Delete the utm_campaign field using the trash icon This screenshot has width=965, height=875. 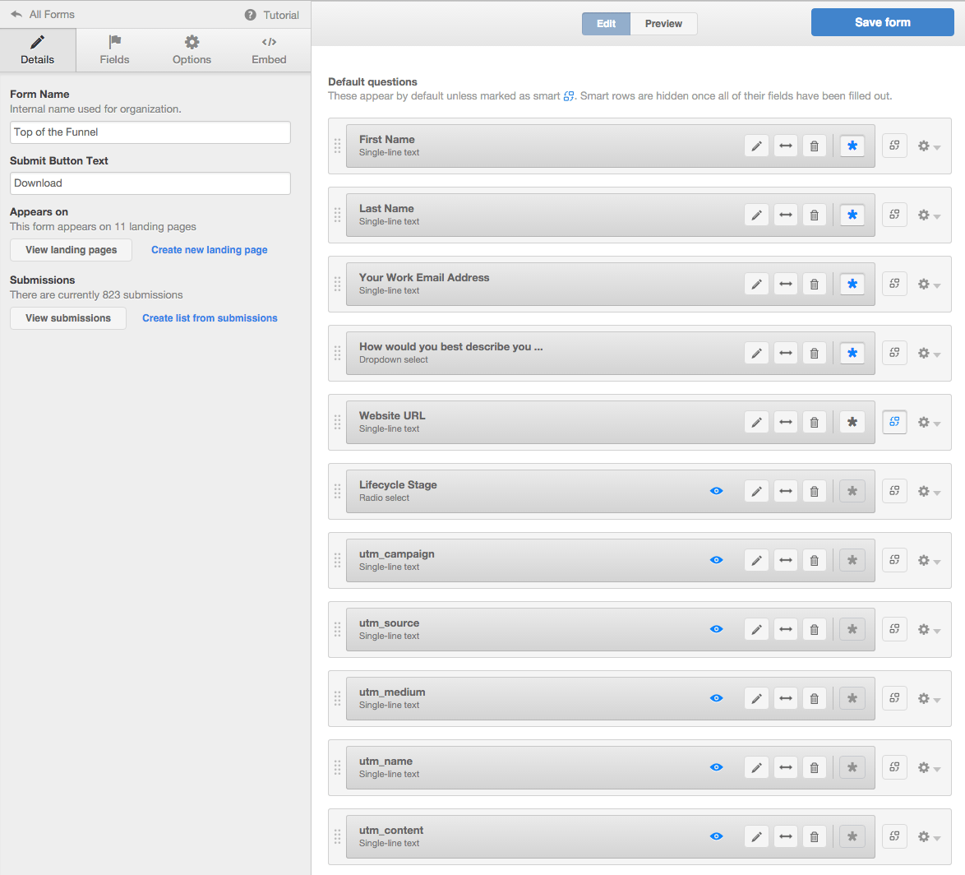tap(814, 560)
